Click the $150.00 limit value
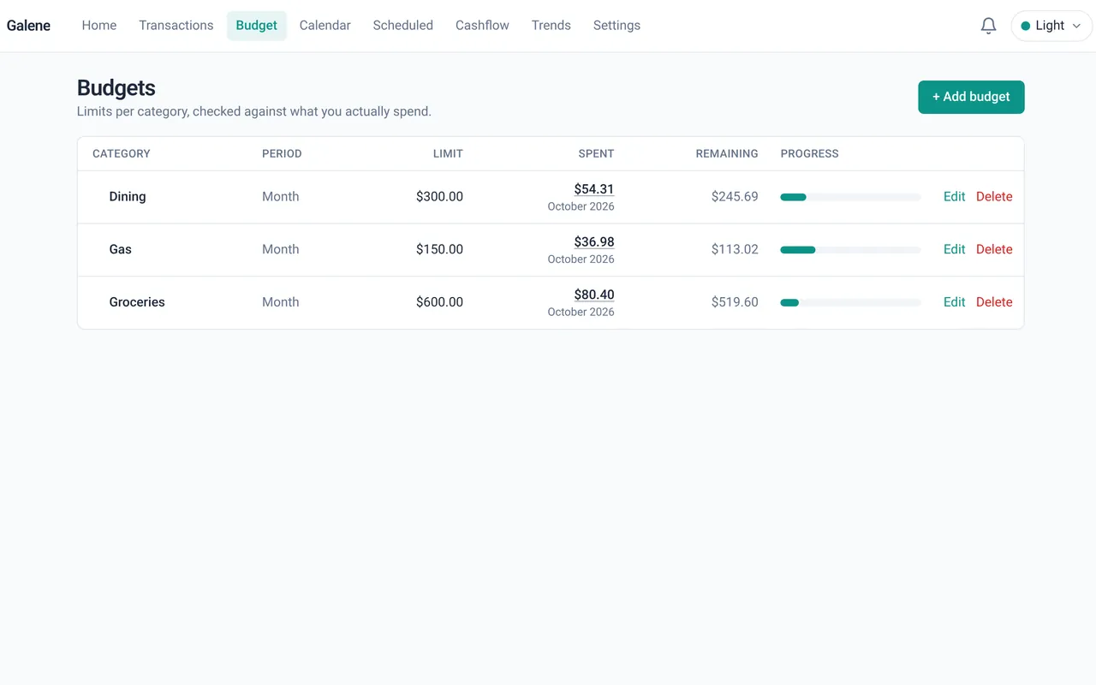Image resolution: width=1096 pixels, height=685 pixels. pos(439,249)
